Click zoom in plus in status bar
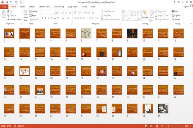The height and width of the screenshot is (128, 193). point(182,126)
